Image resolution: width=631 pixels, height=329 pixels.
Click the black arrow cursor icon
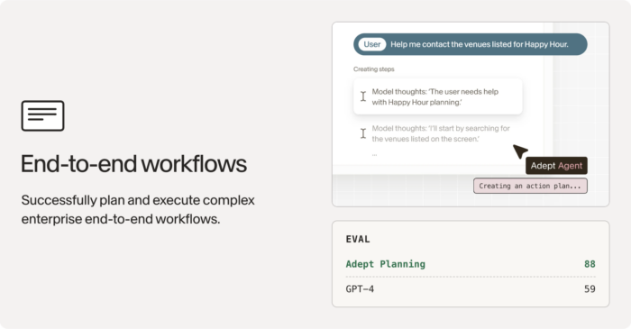(520, 151)
